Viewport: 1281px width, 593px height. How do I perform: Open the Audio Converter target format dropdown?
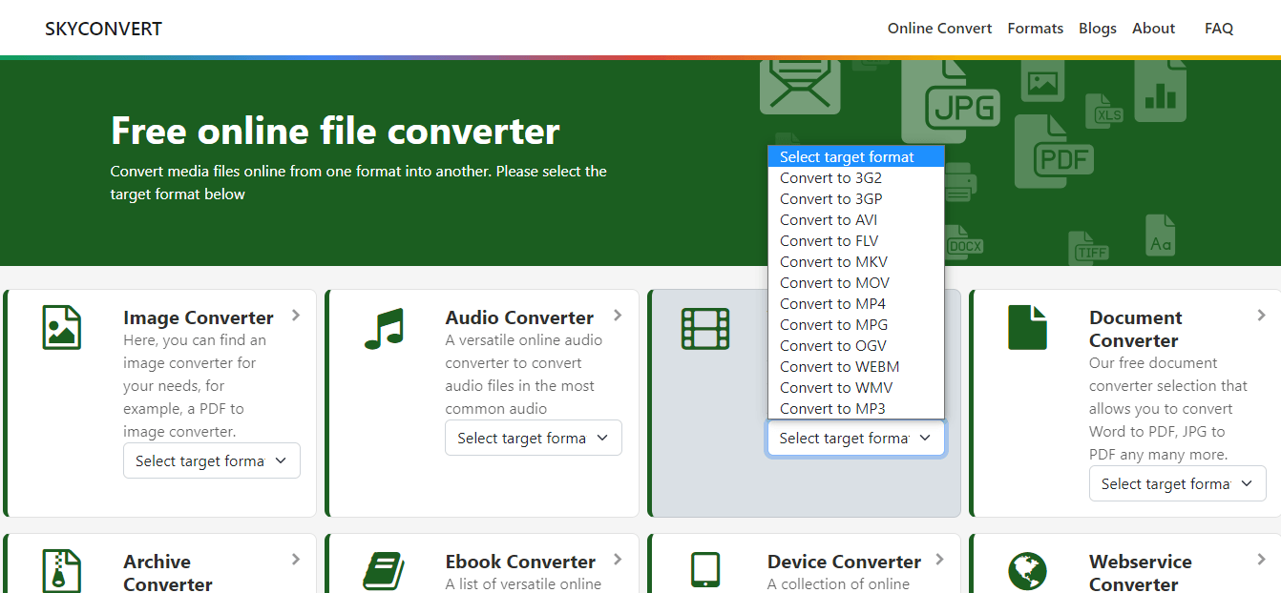534,438
